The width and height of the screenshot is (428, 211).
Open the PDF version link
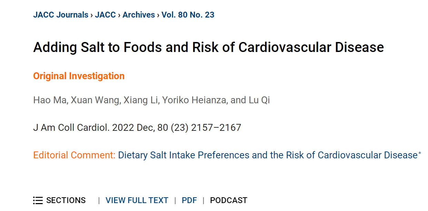[x=189, y=200]
